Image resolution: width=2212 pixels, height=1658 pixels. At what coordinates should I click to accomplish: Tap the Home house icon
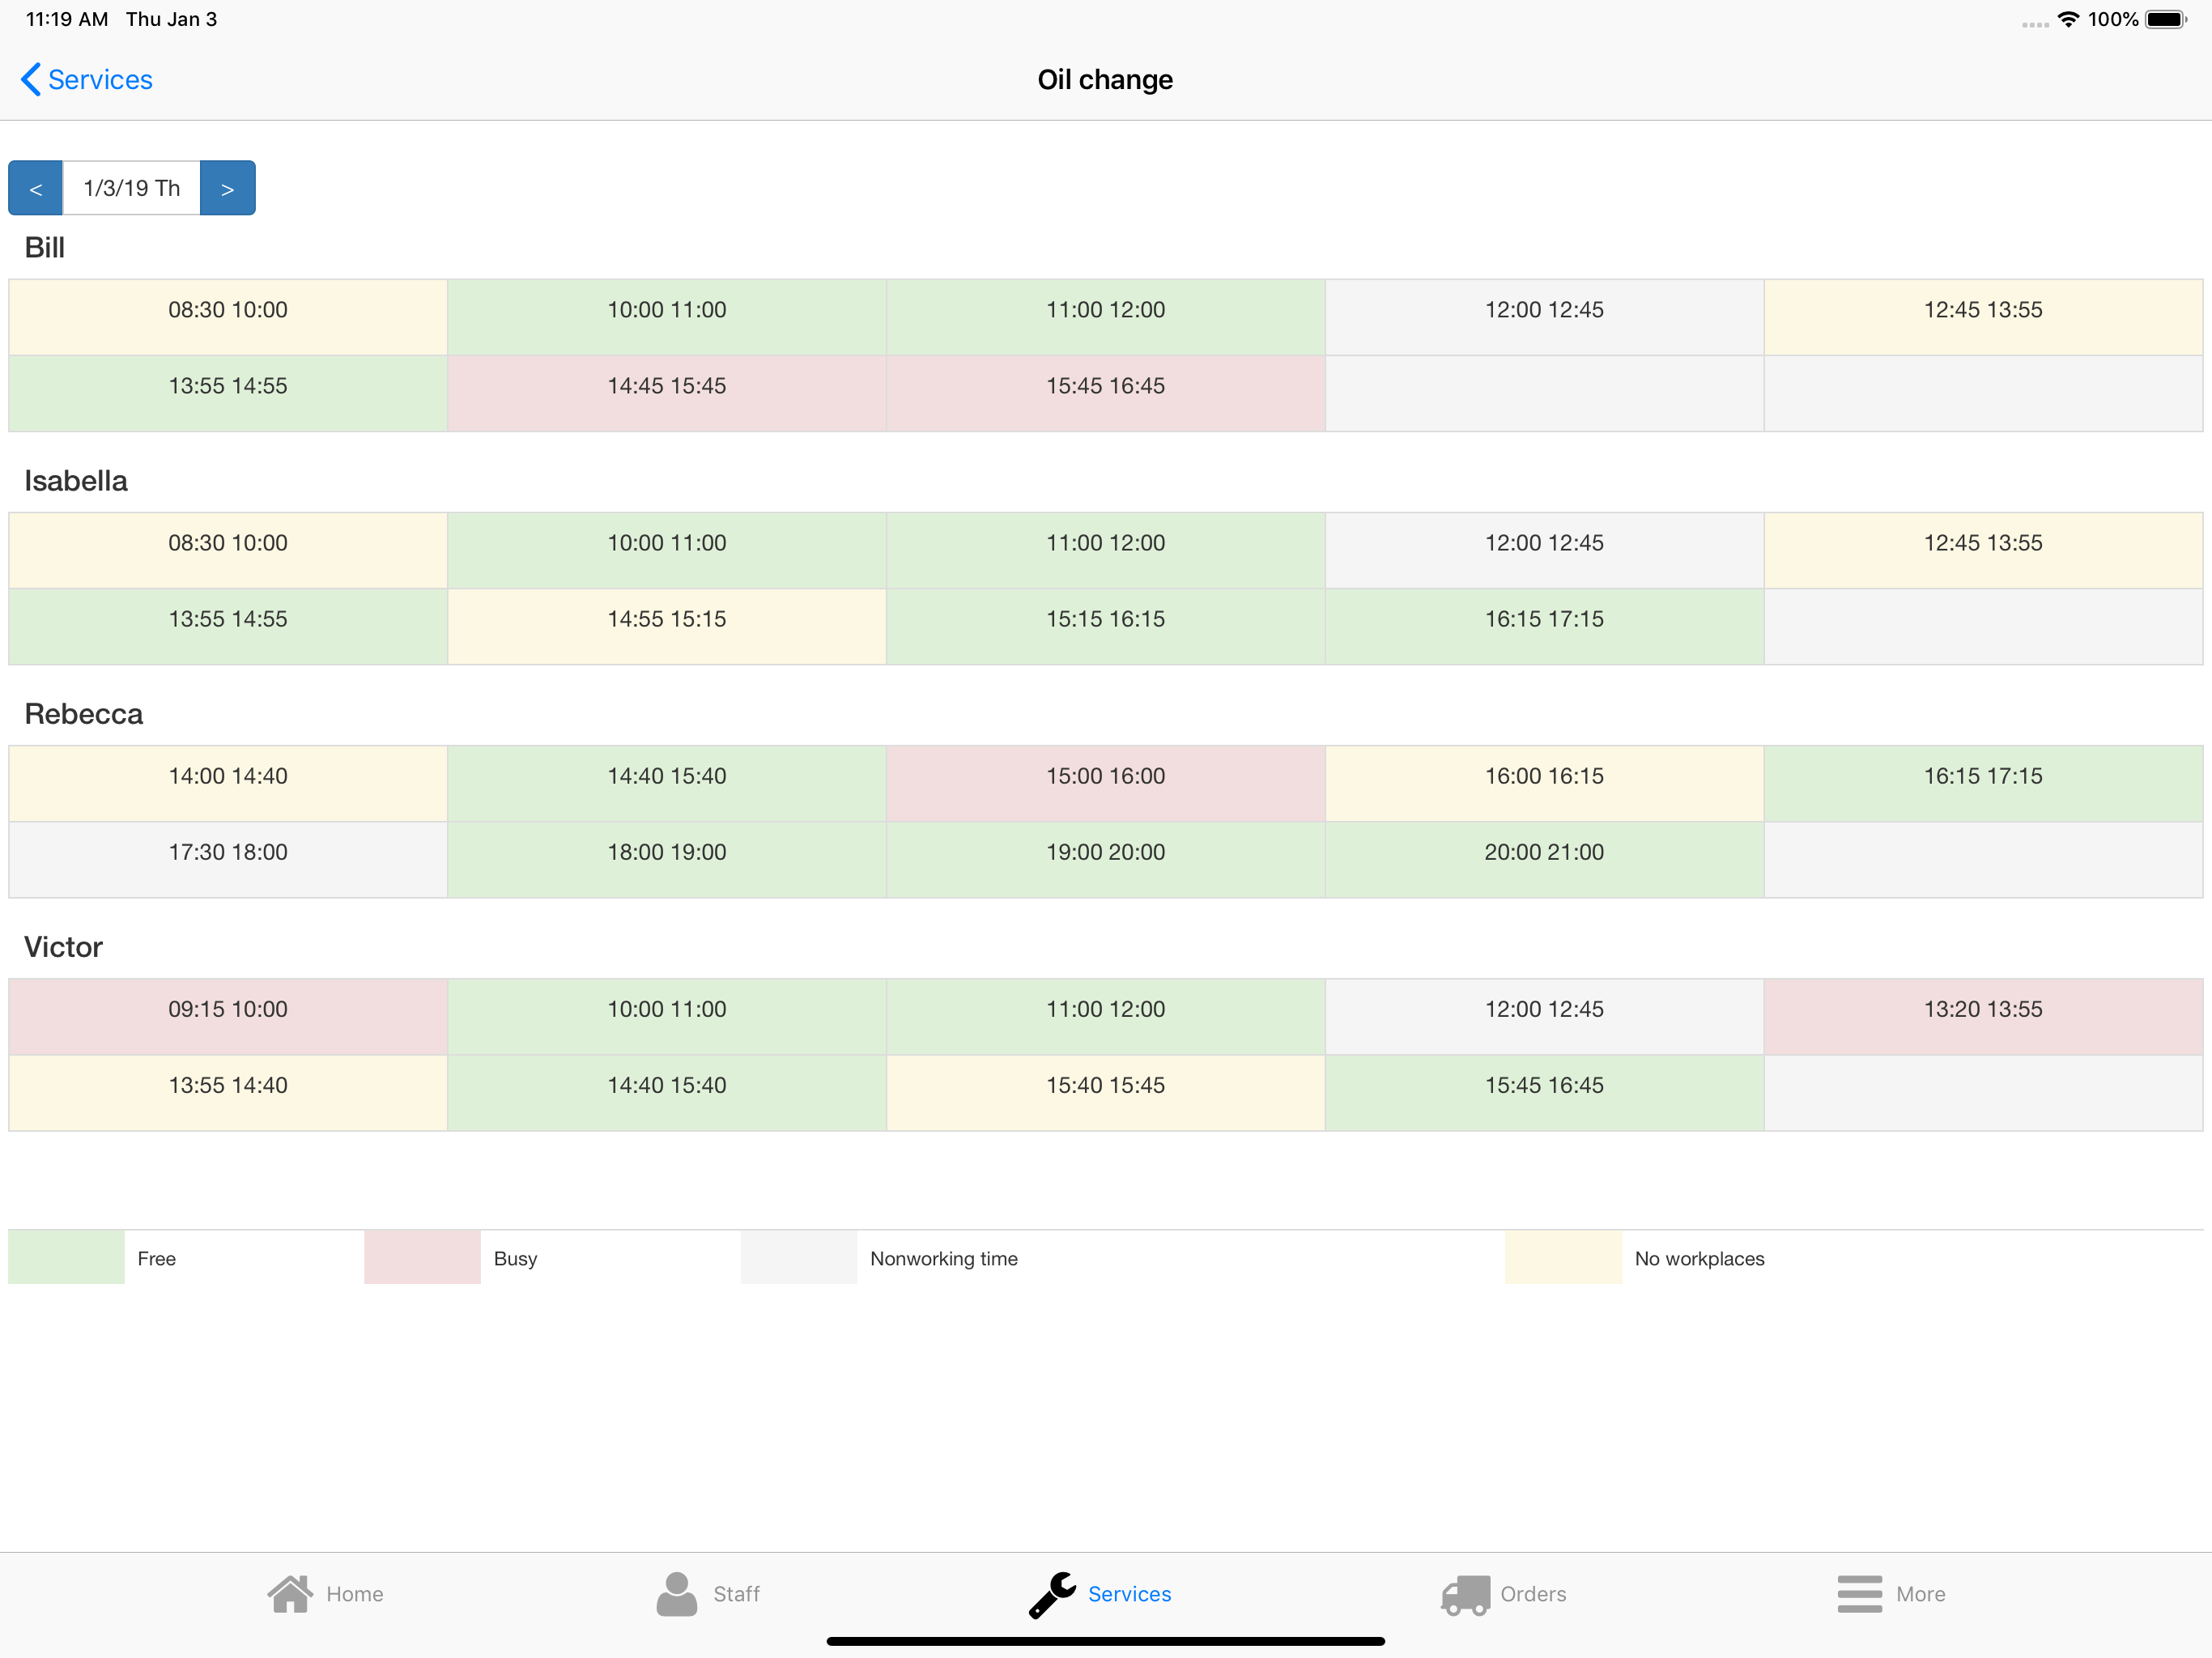click(290, 1593)
